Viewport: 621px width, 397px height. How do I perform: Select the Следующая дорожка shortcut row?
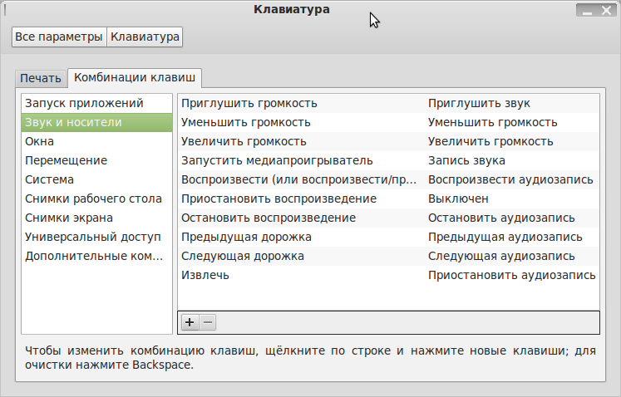[242, 257]
